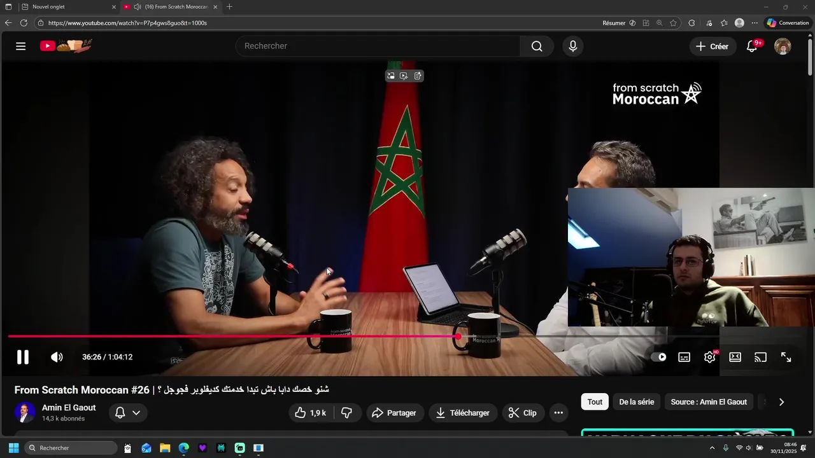
Task: Mute this tab via speaker icon
Action: (x=137, y=7)
